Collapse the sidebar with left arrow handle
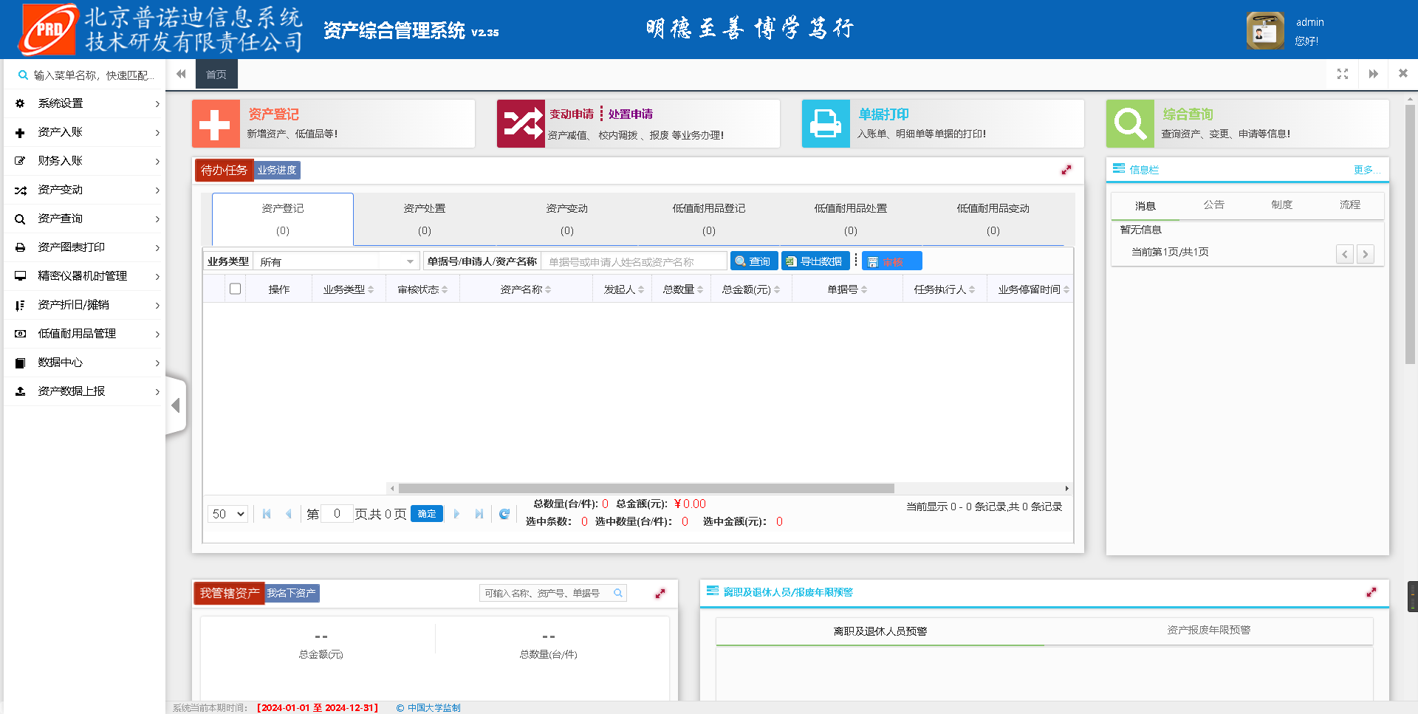This screenshot has width=1418, height=714. 176,405
